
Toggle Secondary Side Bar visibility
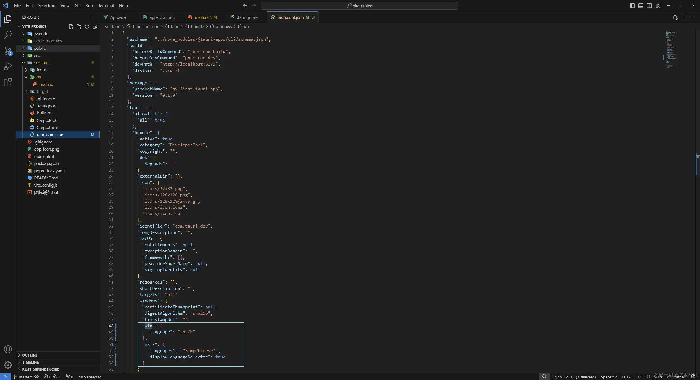649,5
